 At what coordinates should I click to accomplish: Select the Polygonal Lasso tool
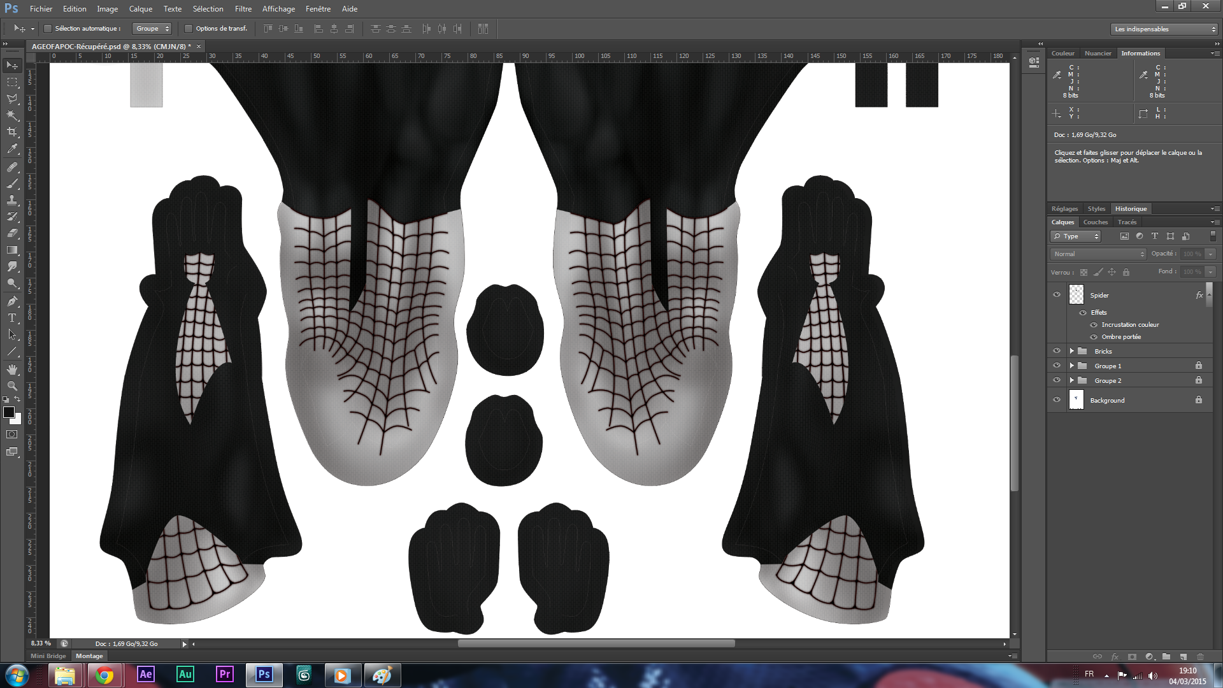(x=12, y=99)
